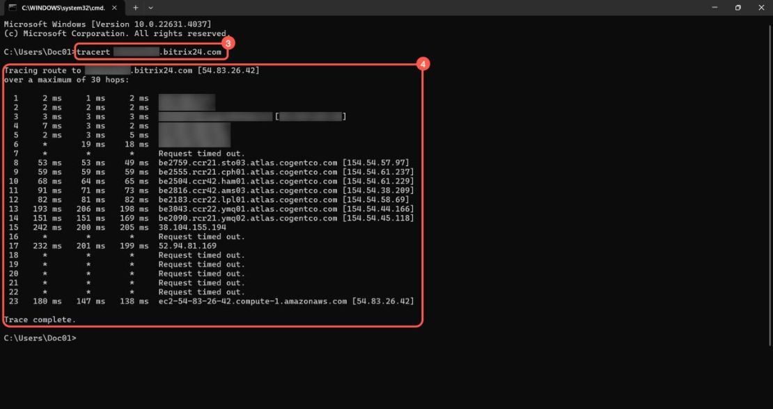Click hop 16 'Request timed out.' text
Screen dimensions: 773x409
coord(202,236)
